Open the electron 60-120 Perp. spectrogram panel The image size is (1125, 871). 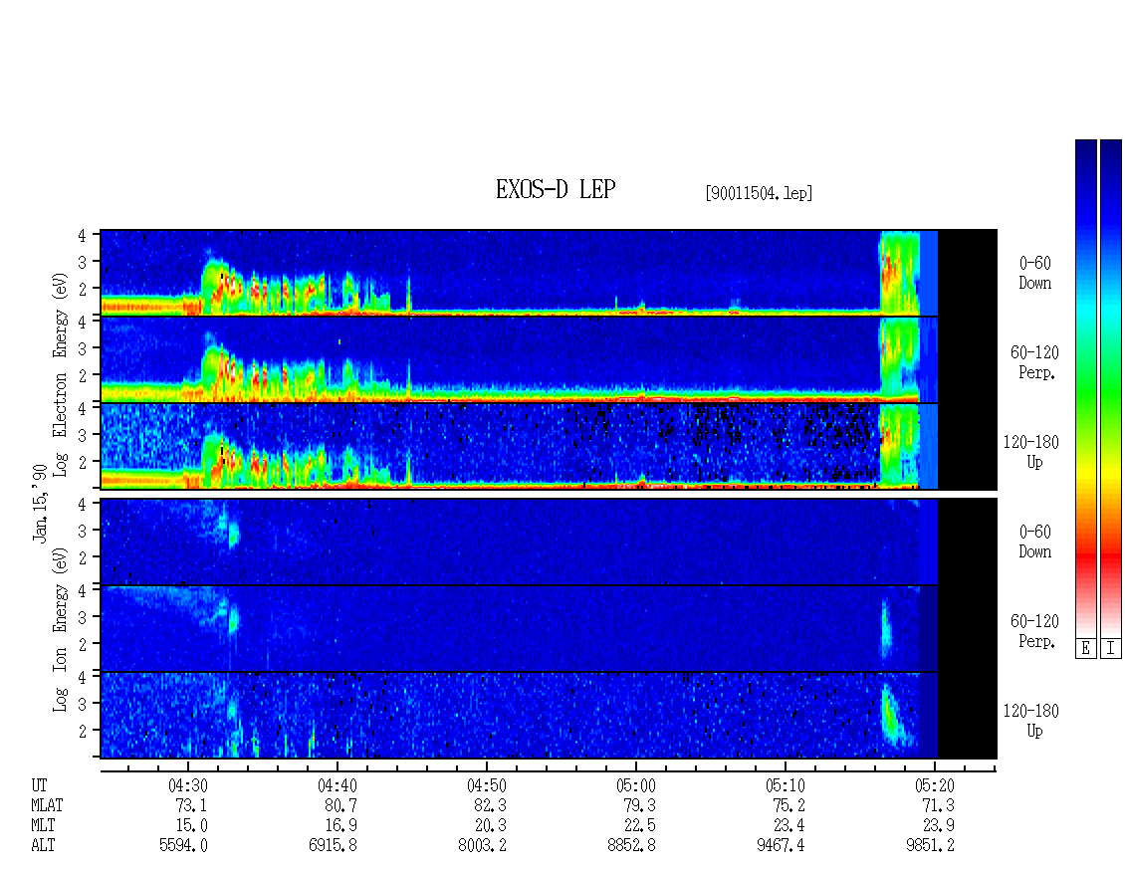pos(549,359)
